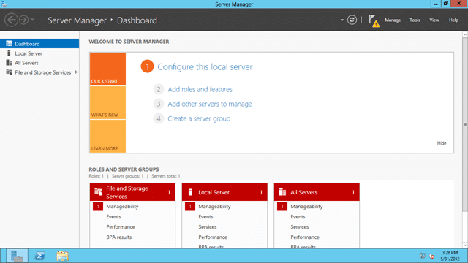Click red alert badge in File and Storage tile
The width and height of the screenshot is (468, 263).
(98, 206)
